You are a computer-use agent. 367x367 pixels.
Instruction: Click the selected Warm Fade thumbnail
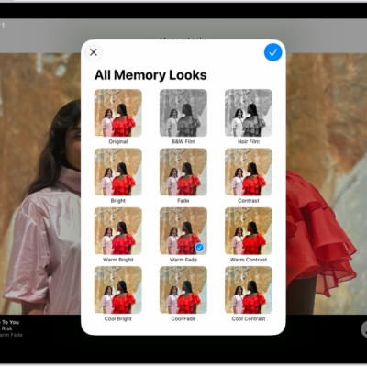(183, 231)
